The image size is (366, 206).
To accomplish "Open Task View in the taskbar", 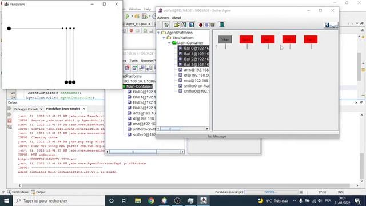I will tap(124, 201).
